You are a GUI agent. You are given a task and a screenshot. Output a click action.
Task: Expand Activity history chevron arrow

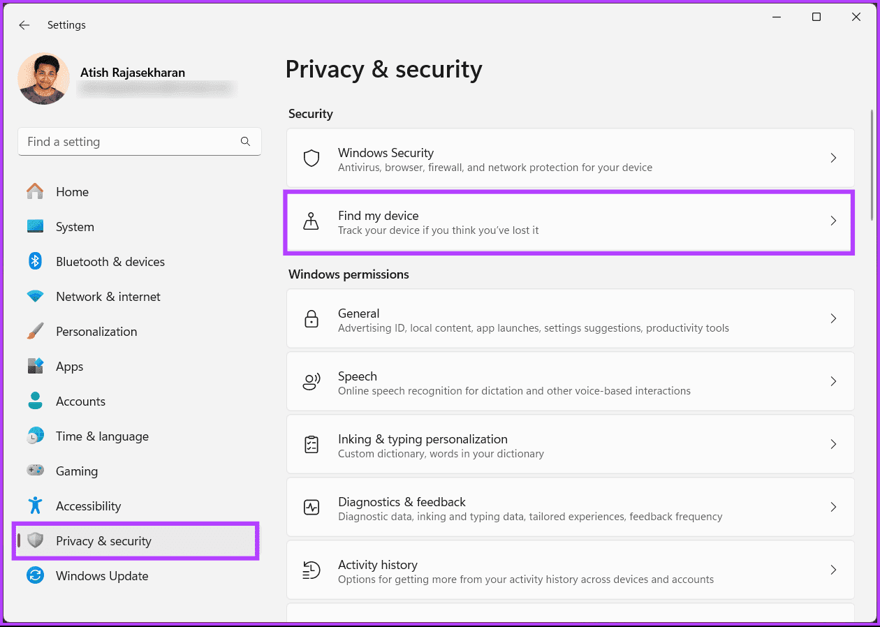(833, 570)
